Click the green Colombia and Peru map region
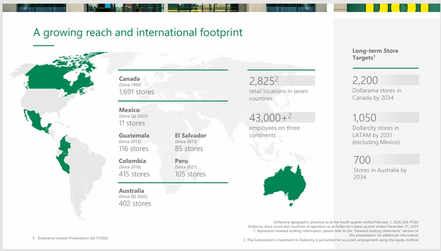Screen dimensions: 441x251 click(64, 154)
